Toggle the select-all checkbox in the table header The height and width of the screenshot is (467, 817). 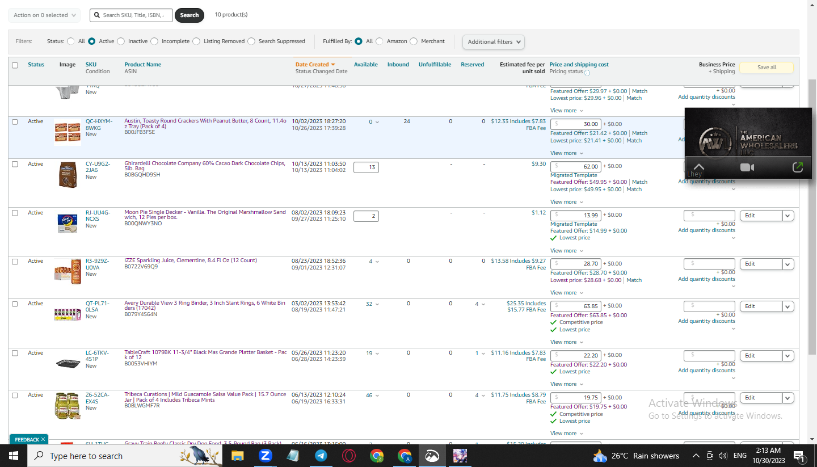point(15,65)
